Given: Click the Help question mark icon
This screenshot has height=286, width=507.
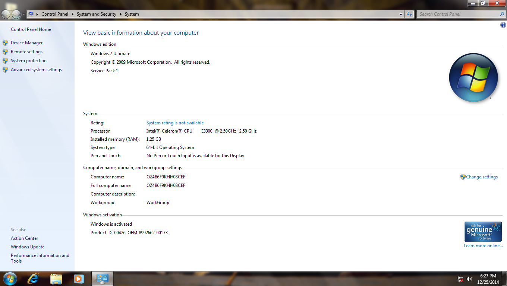Looking at the screenshot, I should (503, 25).
